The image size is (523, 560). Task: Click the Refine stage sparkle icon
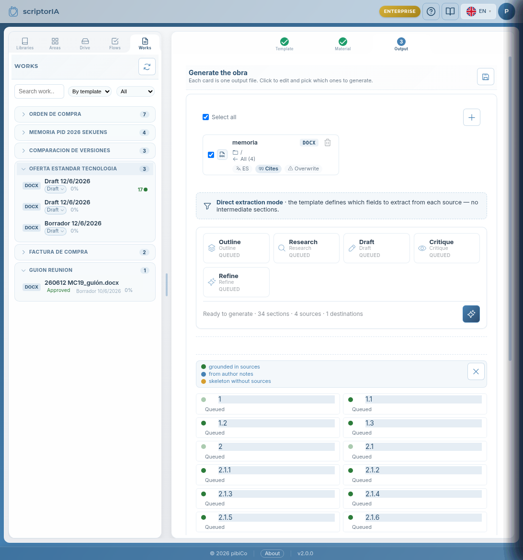pyautogui.click(x=212, y=282)
